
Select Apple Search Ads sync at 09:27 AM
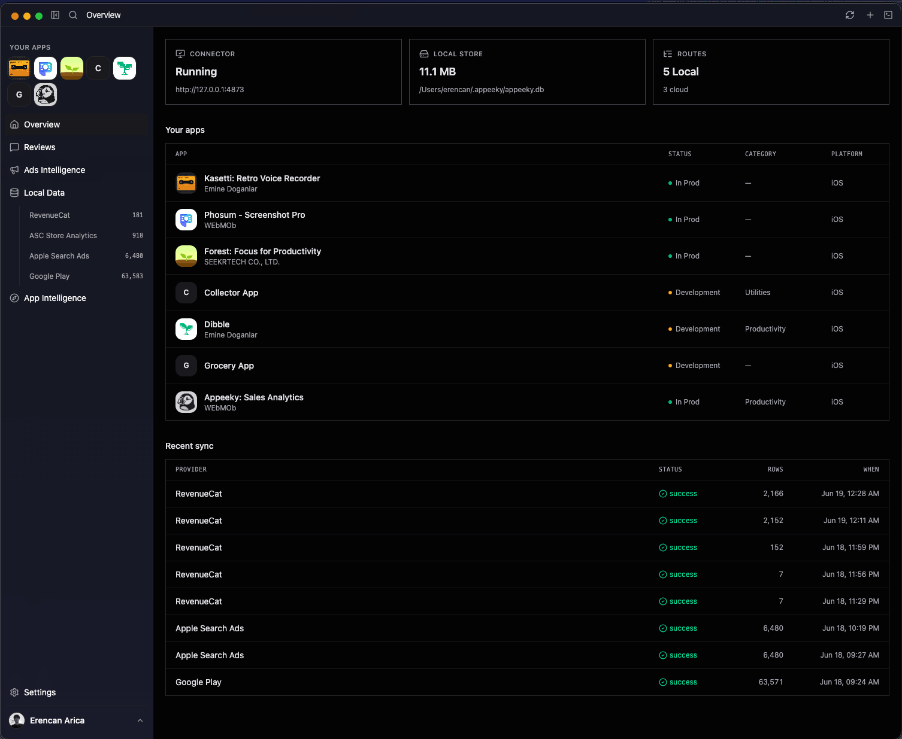tap(527, 655)
